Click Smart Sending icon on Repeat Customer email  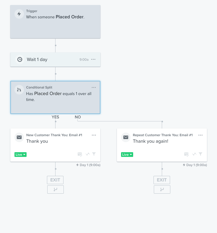pos(187,154)
